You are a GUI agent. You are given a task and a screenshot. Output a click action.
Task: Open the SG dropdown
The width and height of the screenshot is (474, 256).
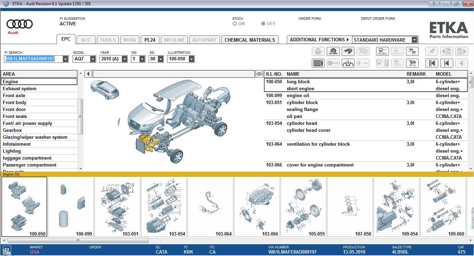(x=160, y=59)
